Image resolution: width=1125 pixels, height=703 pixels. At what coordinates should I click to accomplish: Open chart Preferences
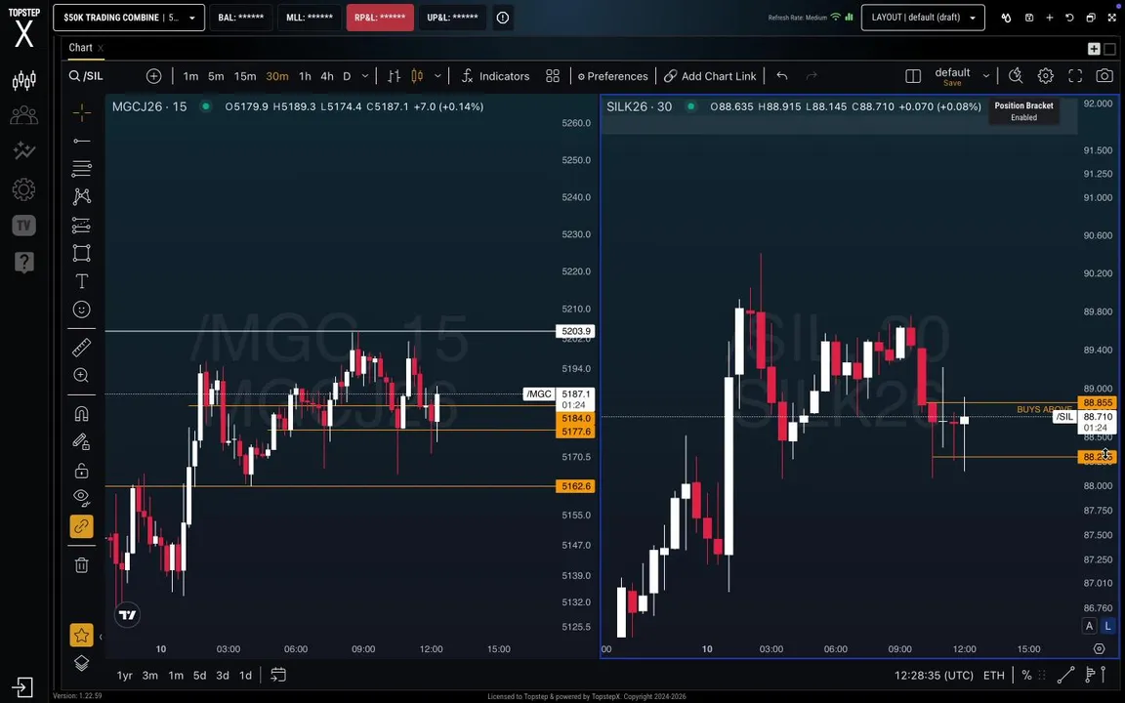(612, 76)
